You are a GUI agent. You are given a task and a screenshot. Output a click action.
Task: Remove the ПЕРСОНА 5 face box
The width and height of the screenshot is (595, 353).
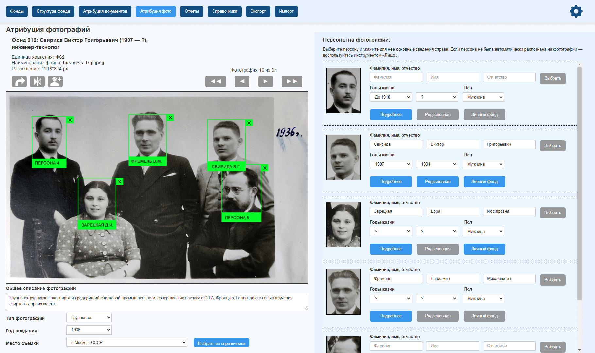click(265, 168)
